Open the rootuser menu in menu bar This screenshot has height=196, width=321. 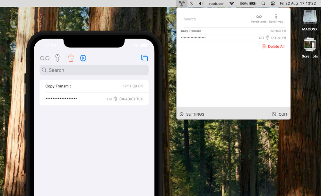point(216,4)
